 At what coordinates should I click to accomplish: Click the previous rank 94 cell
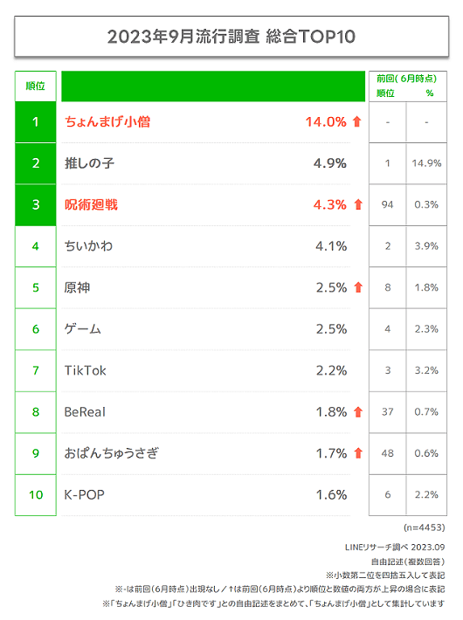click(x=387, y=205)
